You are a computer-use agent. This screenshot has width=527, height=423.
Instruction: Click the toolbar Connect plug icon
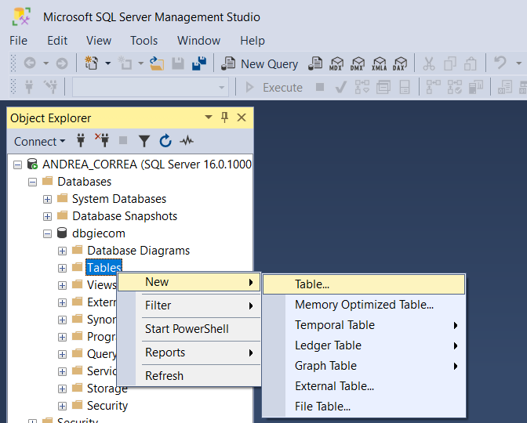pos(29,87)
